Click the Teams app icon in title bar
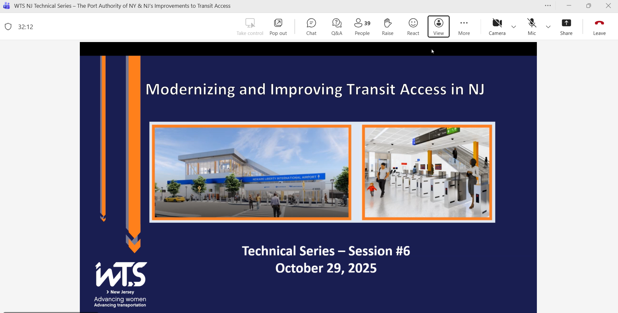 (x=6, y=6)
